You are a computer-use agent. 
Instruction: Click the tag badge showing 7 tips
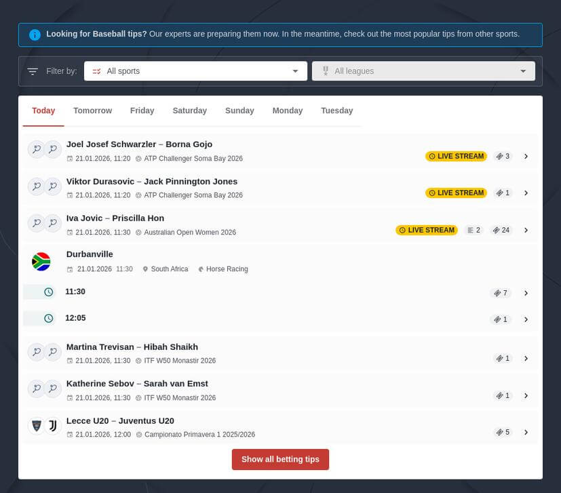coord(501,292)
